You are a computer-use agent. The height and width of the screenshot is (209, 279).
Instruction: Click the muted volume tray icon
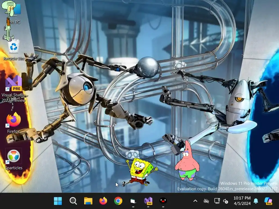(x=226, y=201)
